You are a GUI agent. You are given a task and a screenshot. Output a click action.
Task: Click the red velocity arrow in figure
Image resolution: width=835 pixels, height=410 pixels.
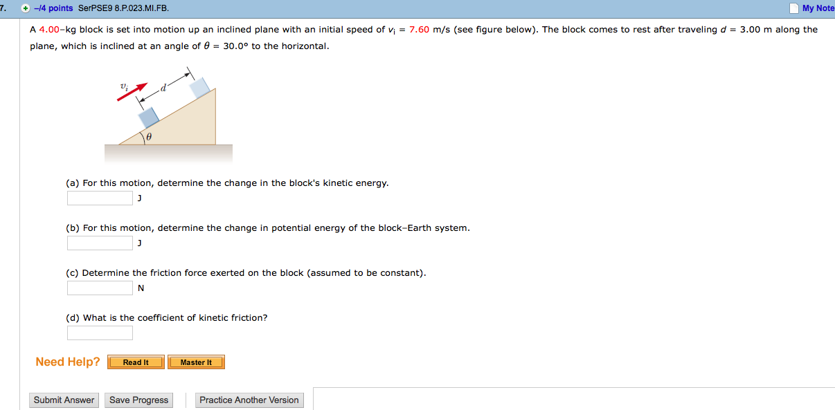132,92
